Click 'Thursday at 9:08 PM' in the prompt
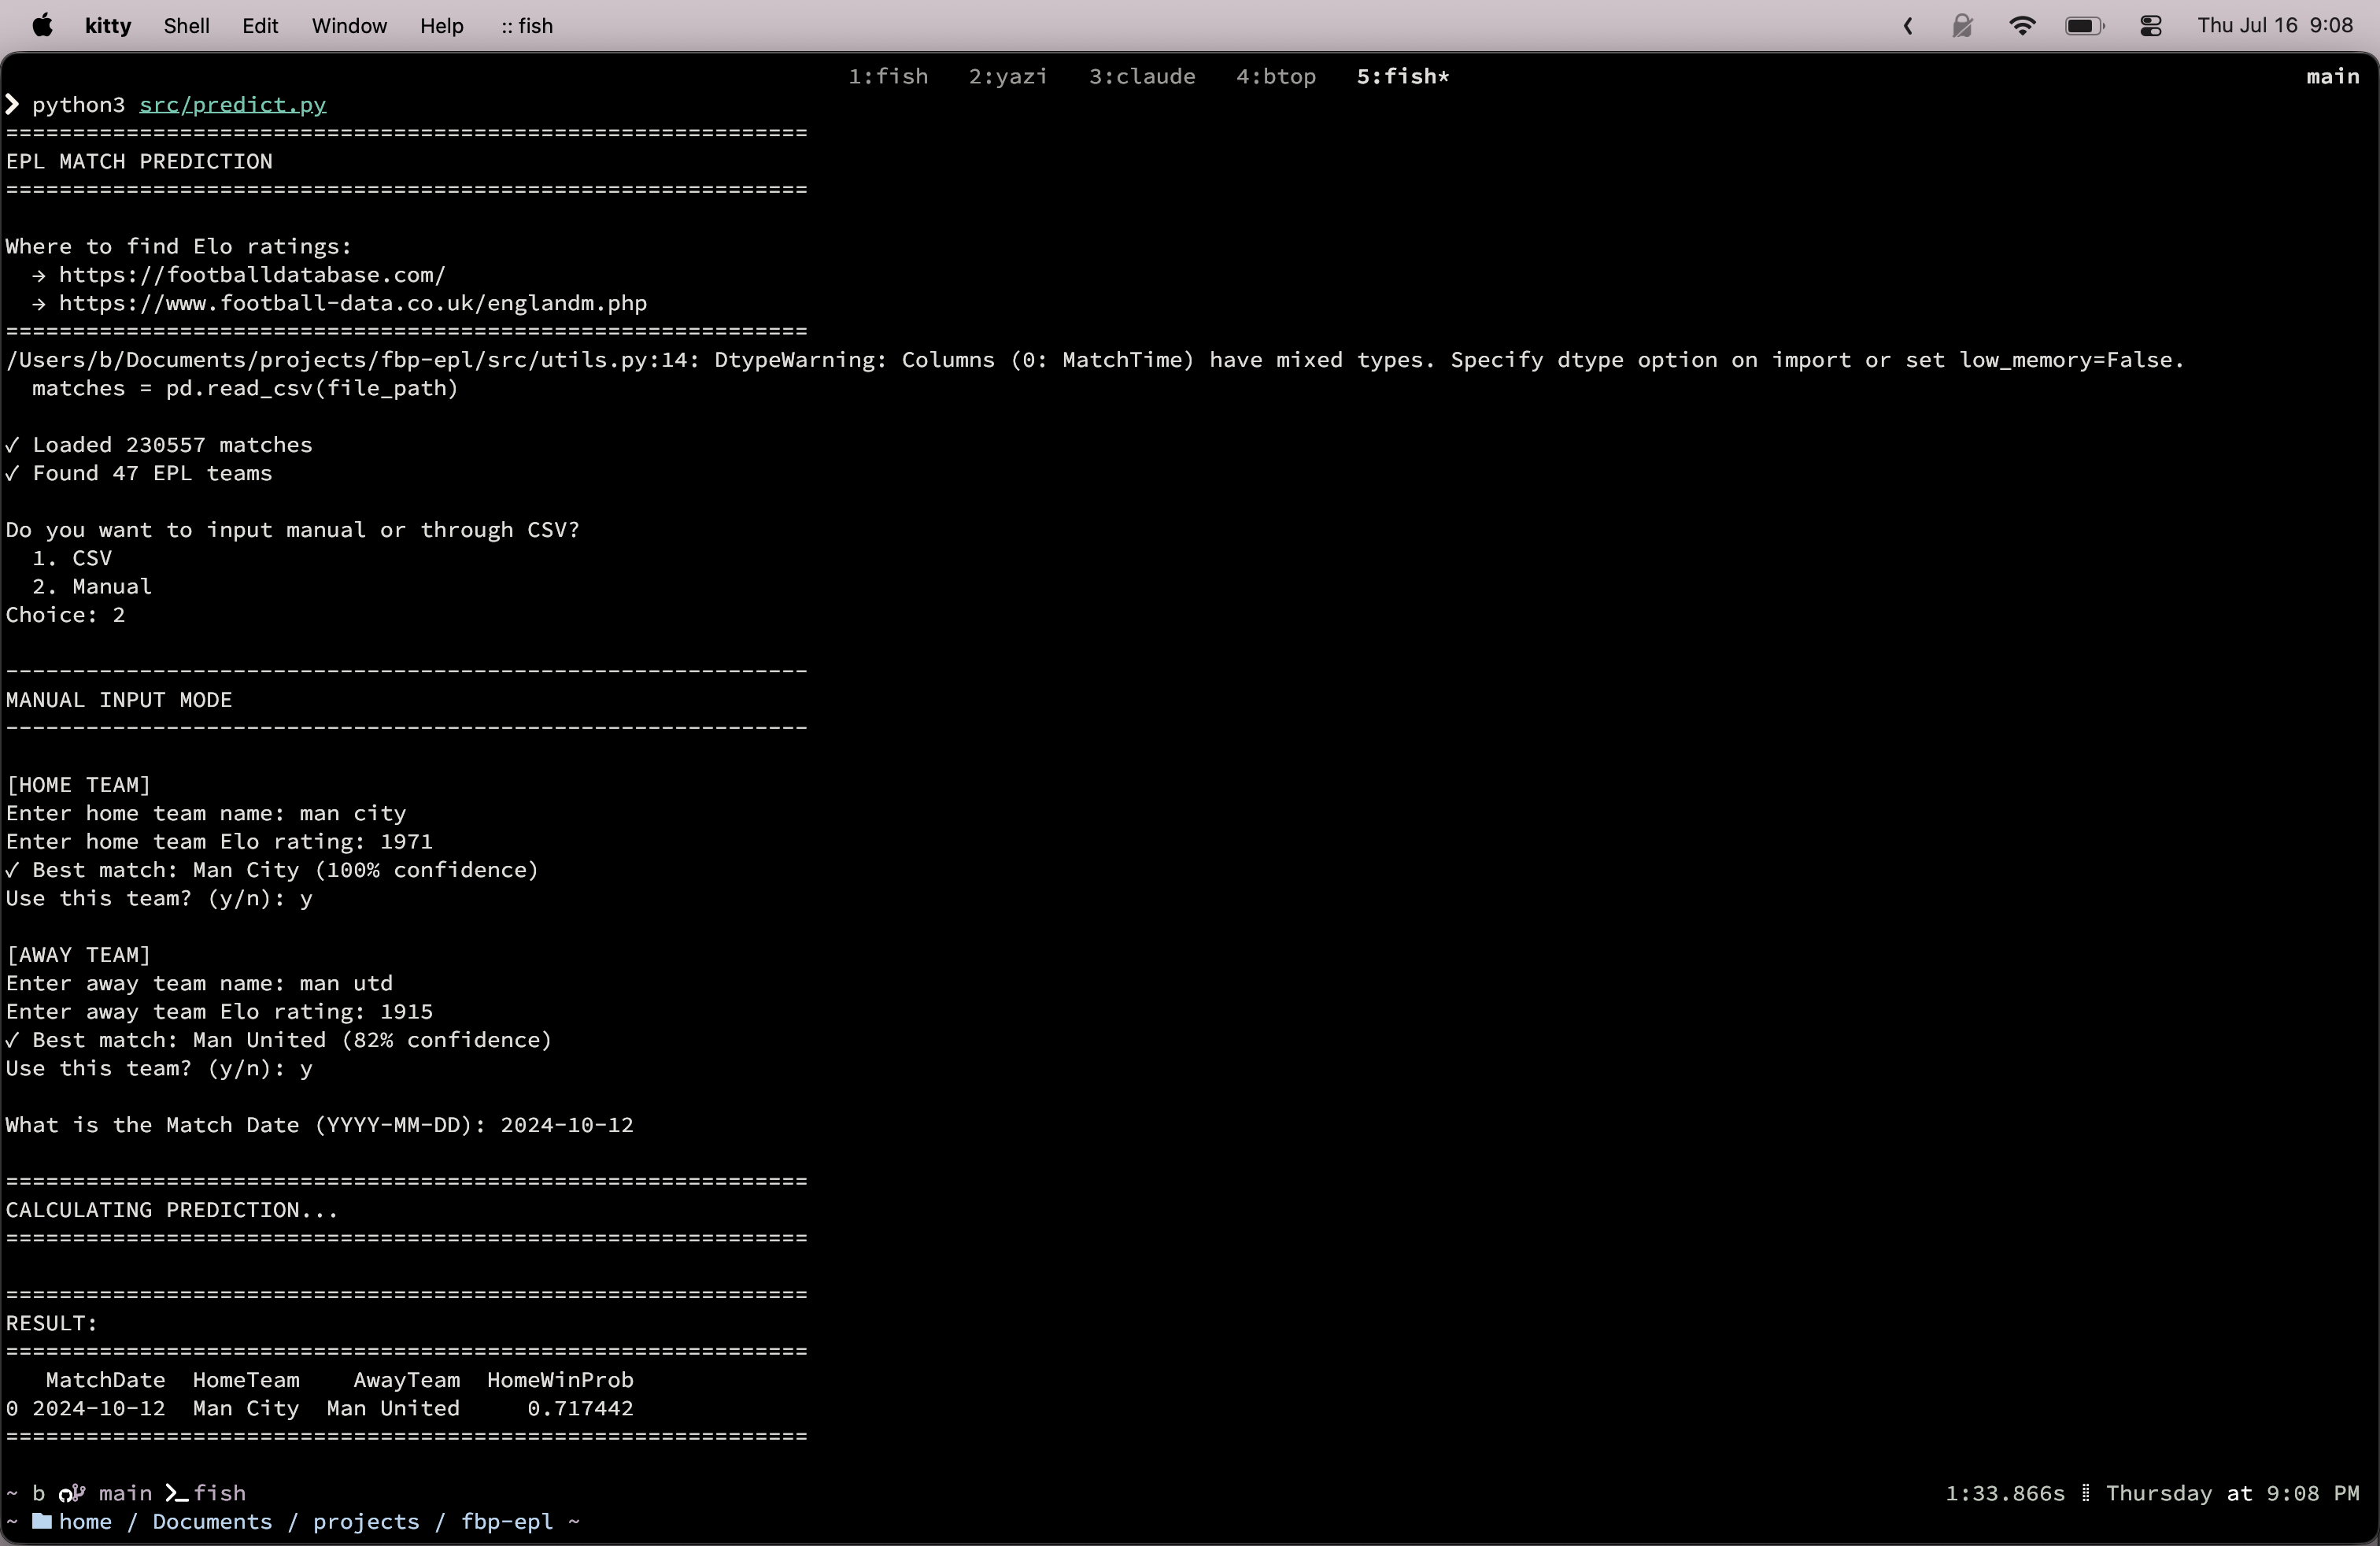Screen dimensions: 2380x1546 (x=2232, y=1494)
